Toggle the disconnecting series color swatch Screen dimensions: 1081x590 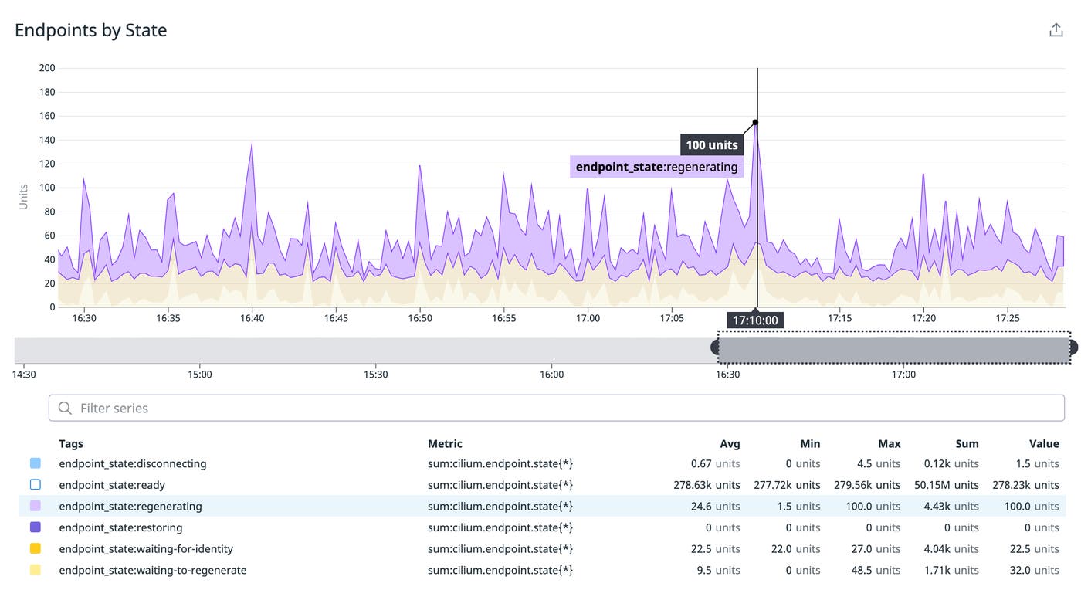[35, 463]
